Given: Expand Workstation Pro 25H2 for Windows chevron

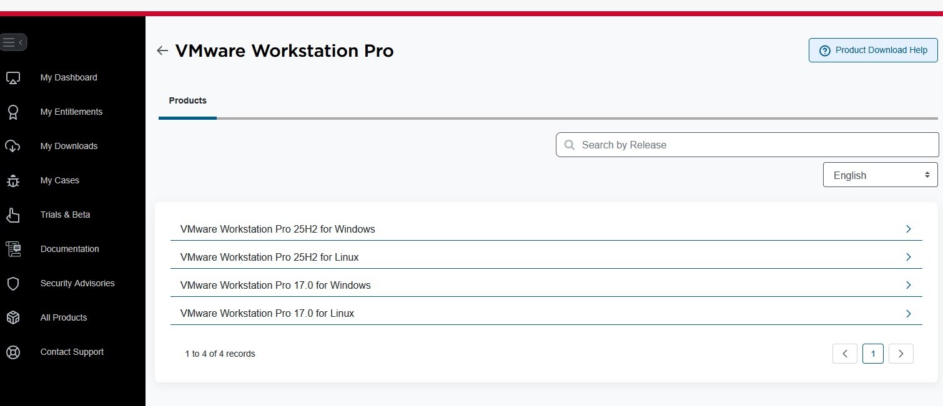Looking at the screenshot, I should coord(909,229).
